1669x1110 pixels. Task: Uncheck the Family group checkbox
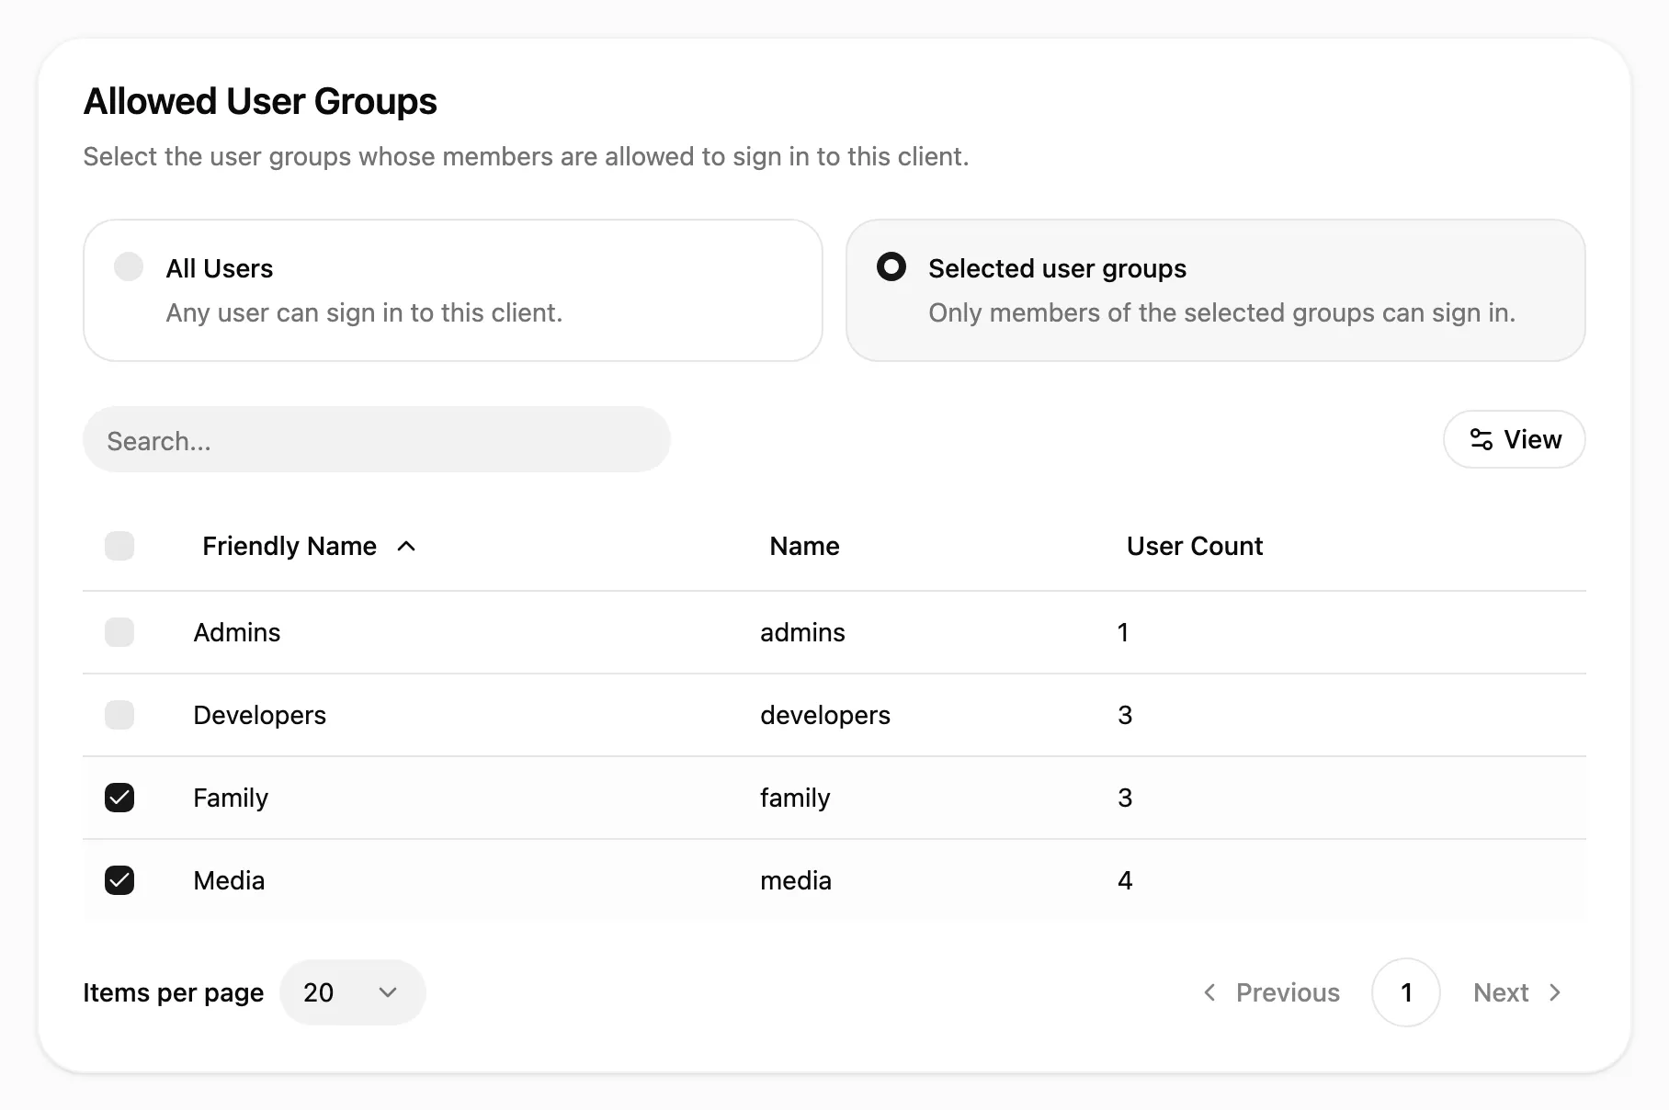click(119, 798)
